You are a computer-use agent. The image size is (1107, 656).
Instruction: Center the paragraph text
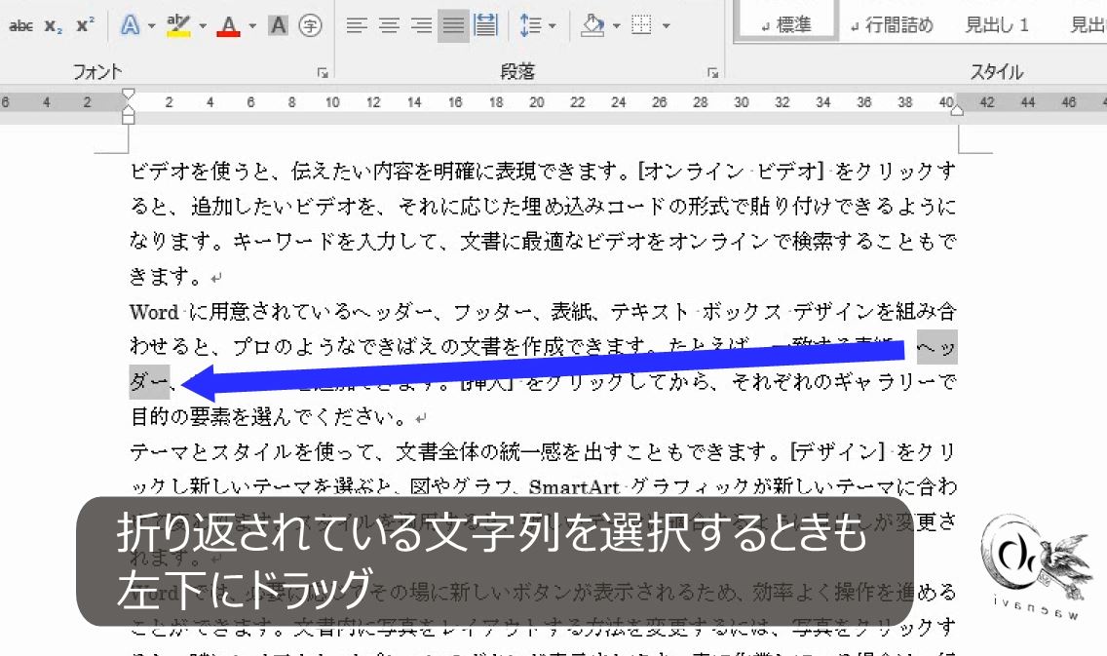389,26
